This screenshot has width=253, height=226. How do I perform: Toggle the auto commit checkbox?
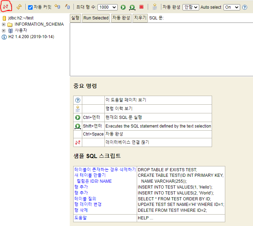click(30, 7)
